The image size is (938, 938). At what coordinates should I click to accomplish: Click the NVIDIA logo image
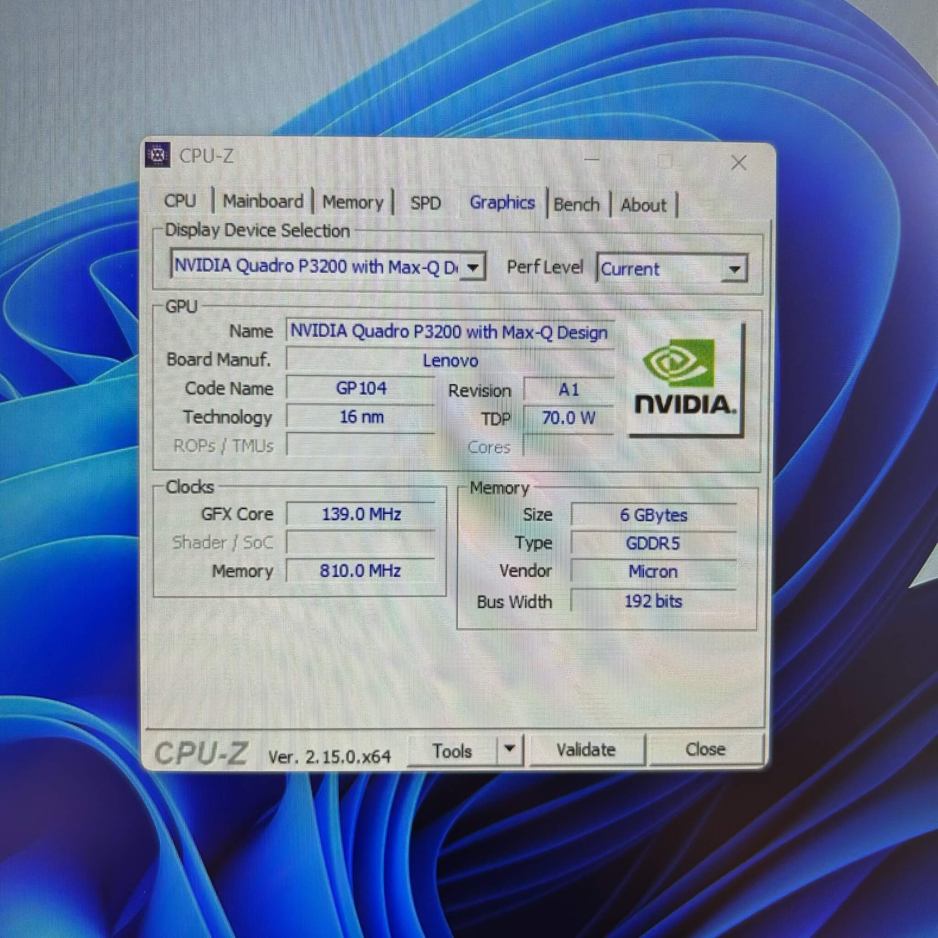[x=686, y=380]
